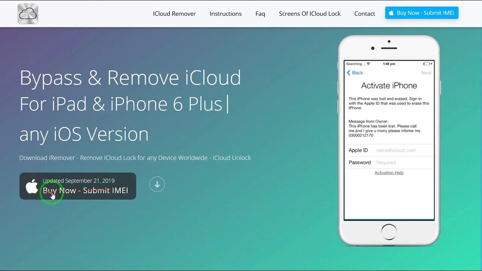Click the 1:48 pm clock on the phone screen
Viewport: 482px width, 271px height.
(389, 64)
